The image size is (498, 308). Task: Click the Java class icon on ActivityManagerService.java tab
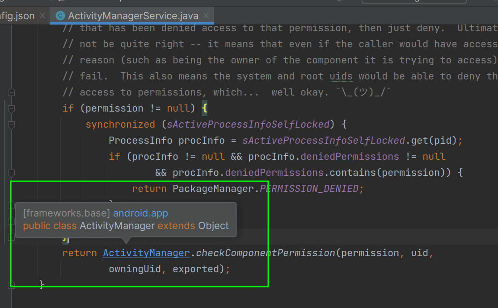[60, 15]
